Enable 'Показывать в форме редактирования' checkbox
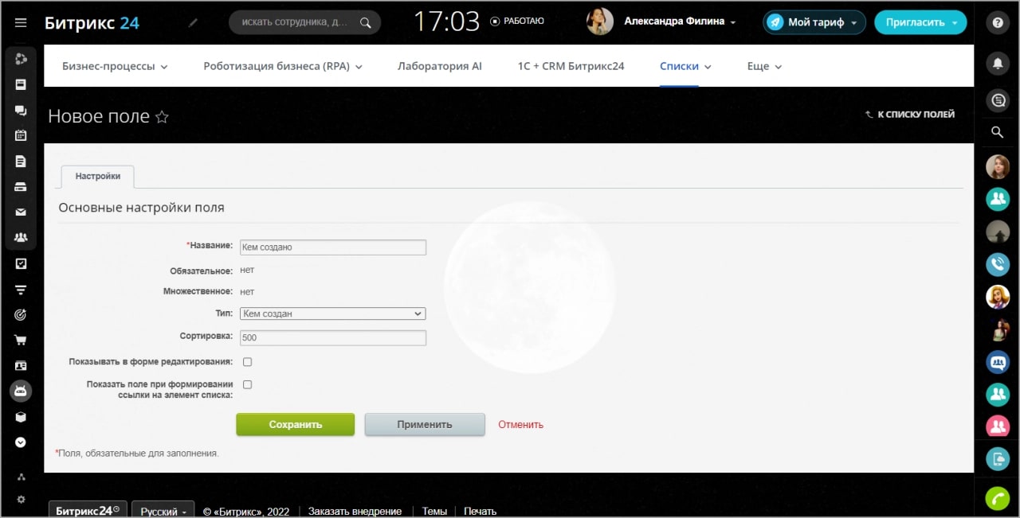This screenshot has height=518, width=1020. [247, 362]
